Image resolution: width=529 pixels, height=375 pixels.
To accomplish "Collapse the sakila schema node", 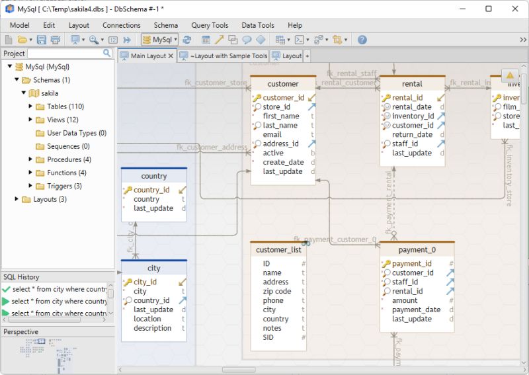I will coord(24,93).
